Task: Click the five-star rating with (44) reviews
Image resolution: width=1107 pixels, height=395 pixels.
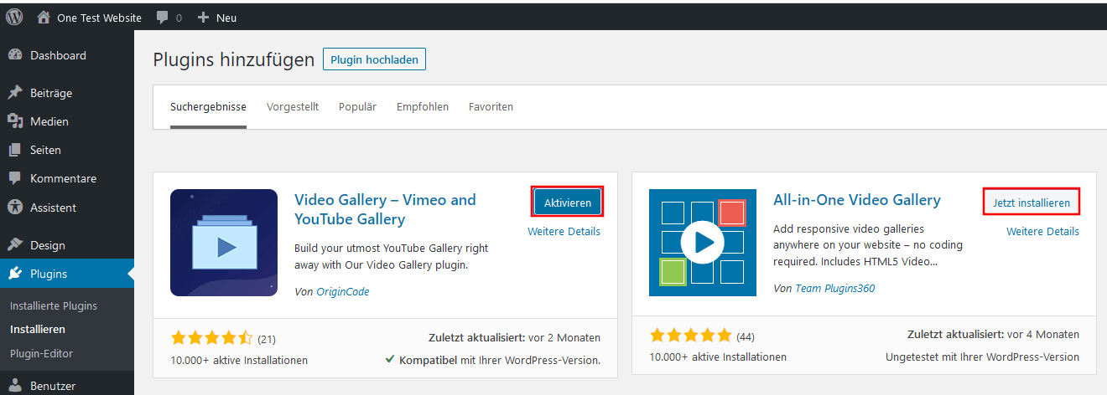Action: (x=690, y=336)
